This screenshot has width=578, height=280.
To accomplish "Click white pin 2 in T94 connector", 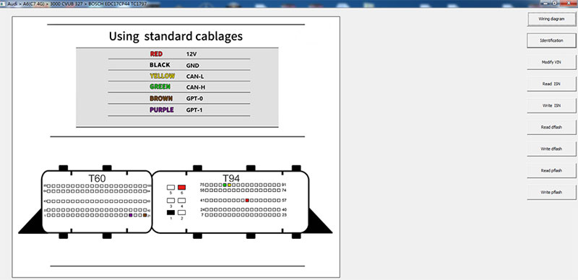I will [x=182, y=213].
